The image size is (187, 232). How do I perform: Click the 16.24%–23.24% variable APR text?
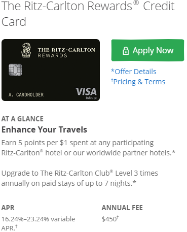pos(38,223)
